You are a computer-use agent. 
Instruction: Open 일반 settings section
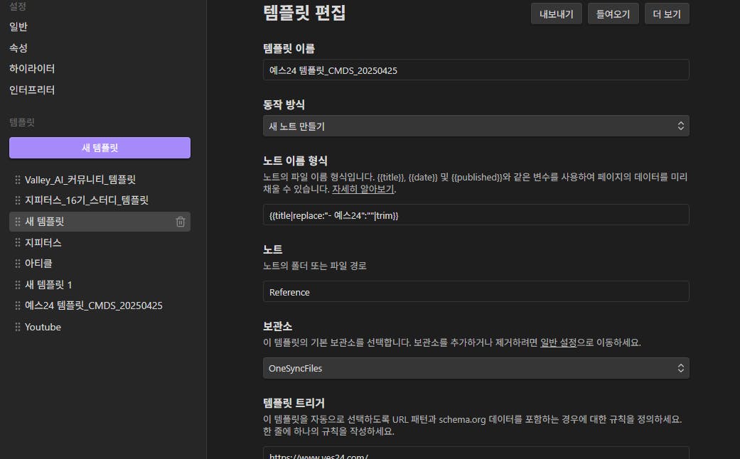[18, 27]
